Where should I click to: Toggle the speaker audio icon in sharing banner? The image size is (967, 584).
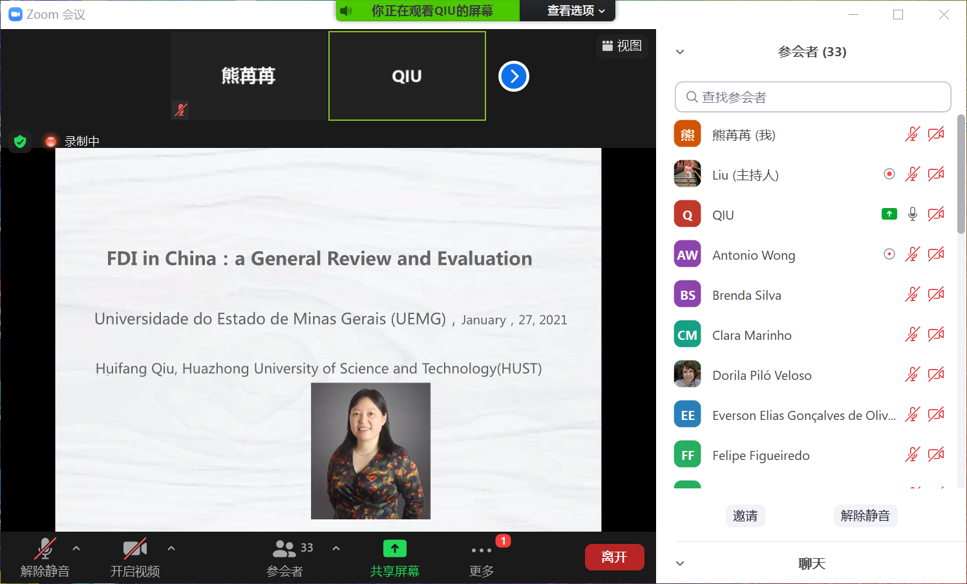[x=346, y=11]
